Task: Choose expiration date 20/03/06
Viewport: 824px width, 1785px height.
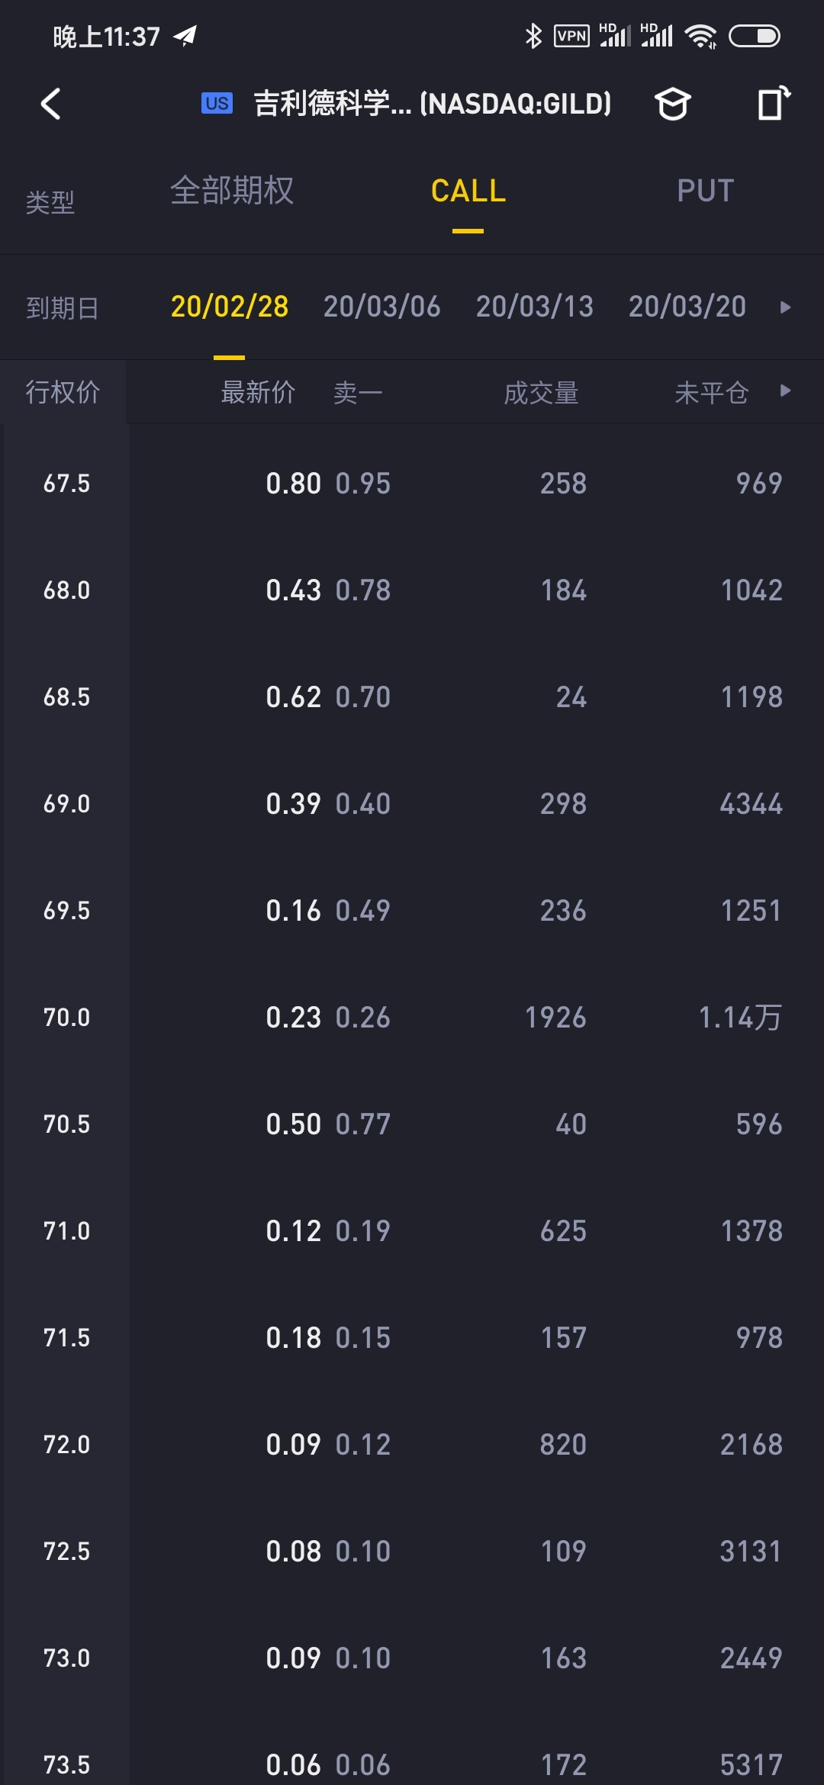Action: point(381,307)
